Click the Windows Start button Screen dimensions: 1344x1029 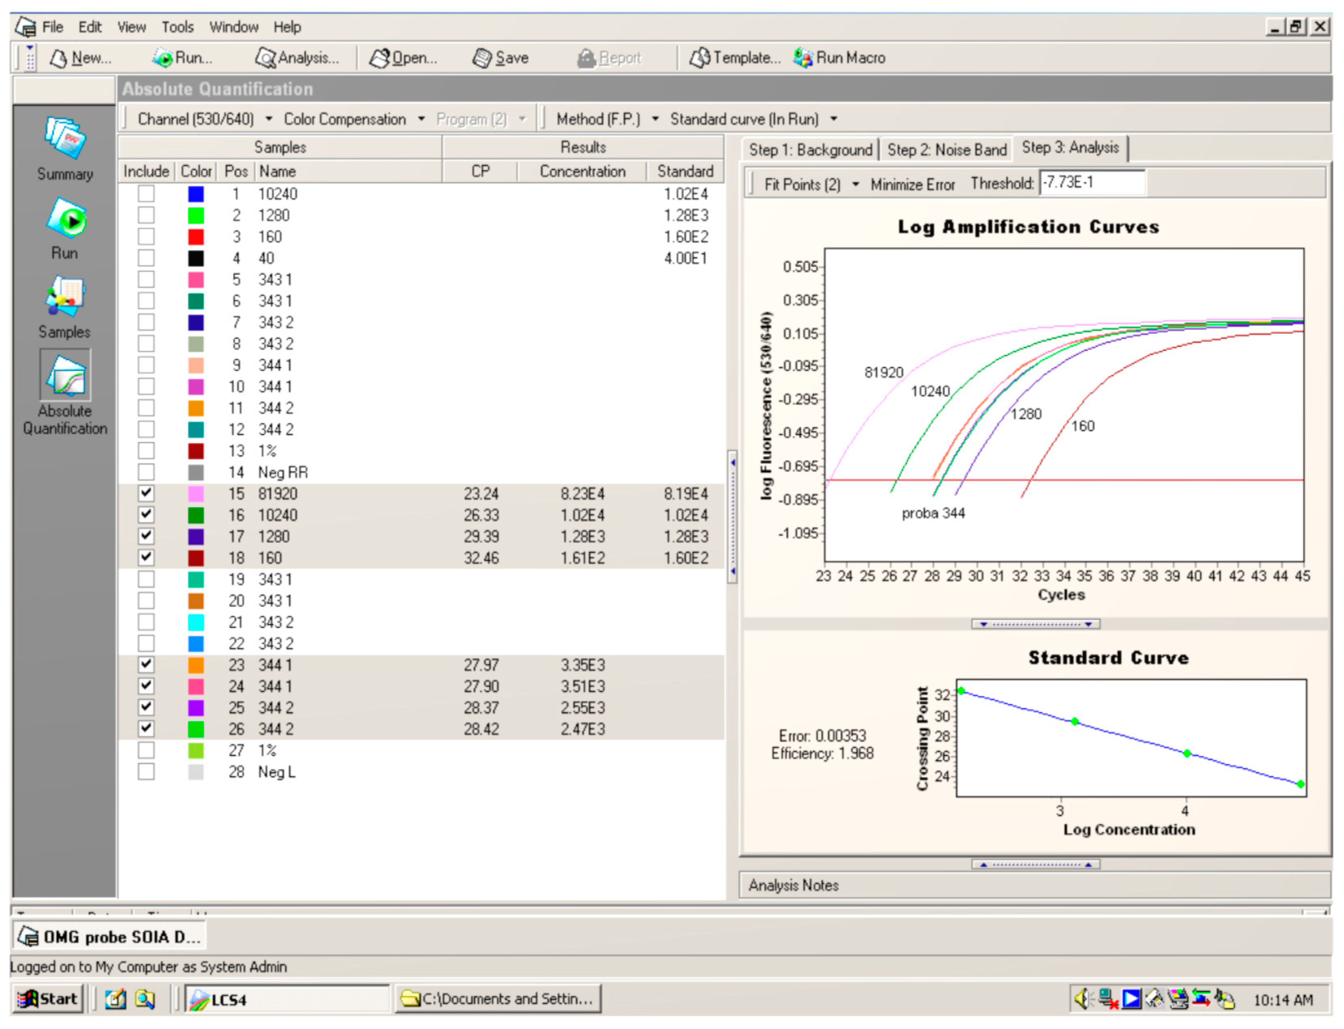pos(48,999)
